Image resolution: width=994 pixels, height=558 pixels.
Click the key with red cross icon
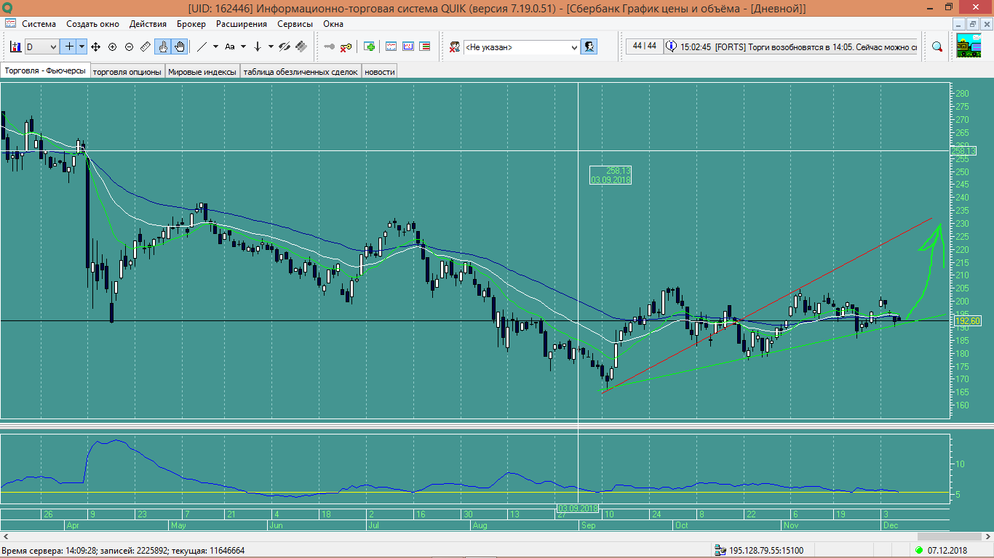tap(346, 46)
